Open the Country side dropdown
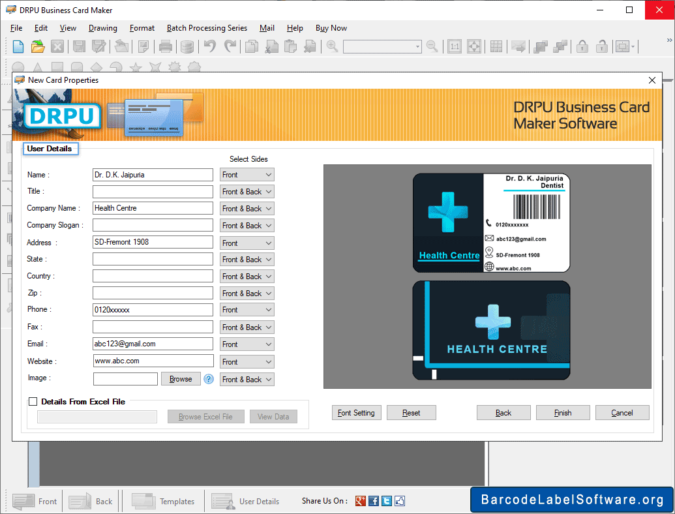 pos(247,277)
